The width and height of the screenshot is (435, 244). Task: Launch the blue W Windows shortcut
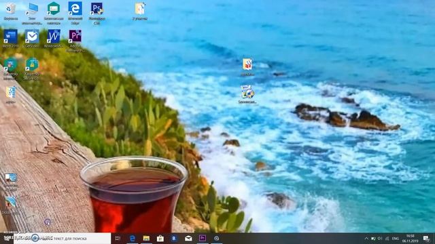pos(53,37)
